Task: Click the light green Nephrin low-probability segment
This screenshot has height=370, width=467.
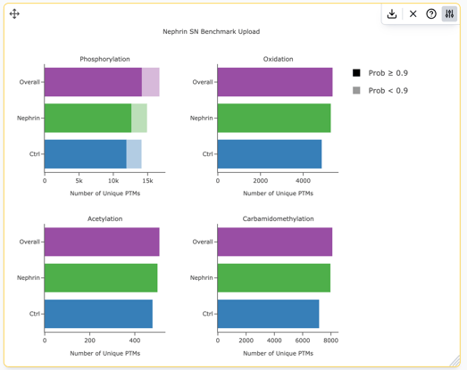Action: 139,118
